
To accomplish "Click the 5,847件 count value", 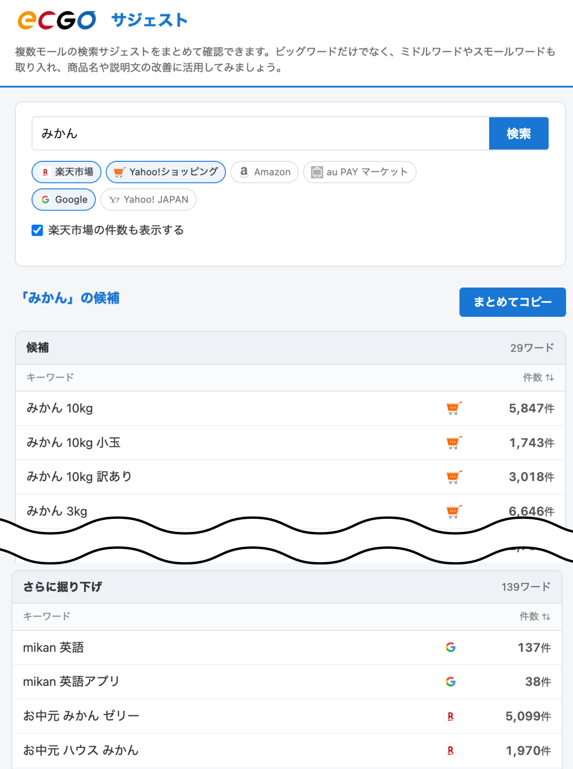I will (532, 409).
